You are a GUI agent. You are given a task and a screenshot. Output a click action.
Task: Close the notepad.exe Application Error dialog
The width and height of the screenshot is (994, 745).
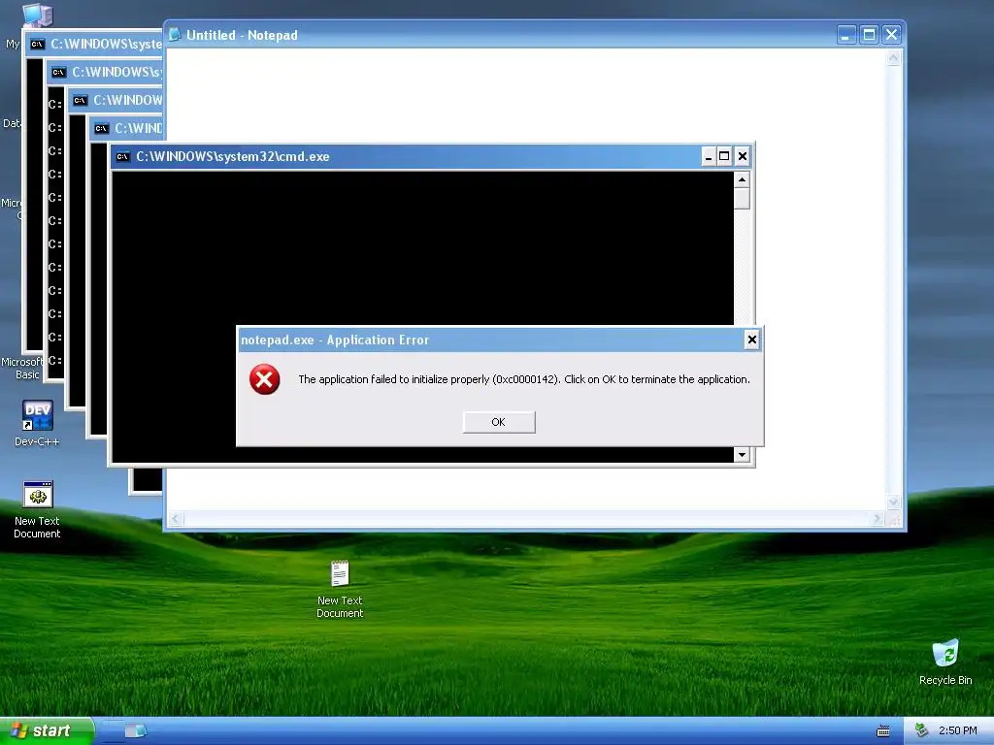[x=752, y=340]
